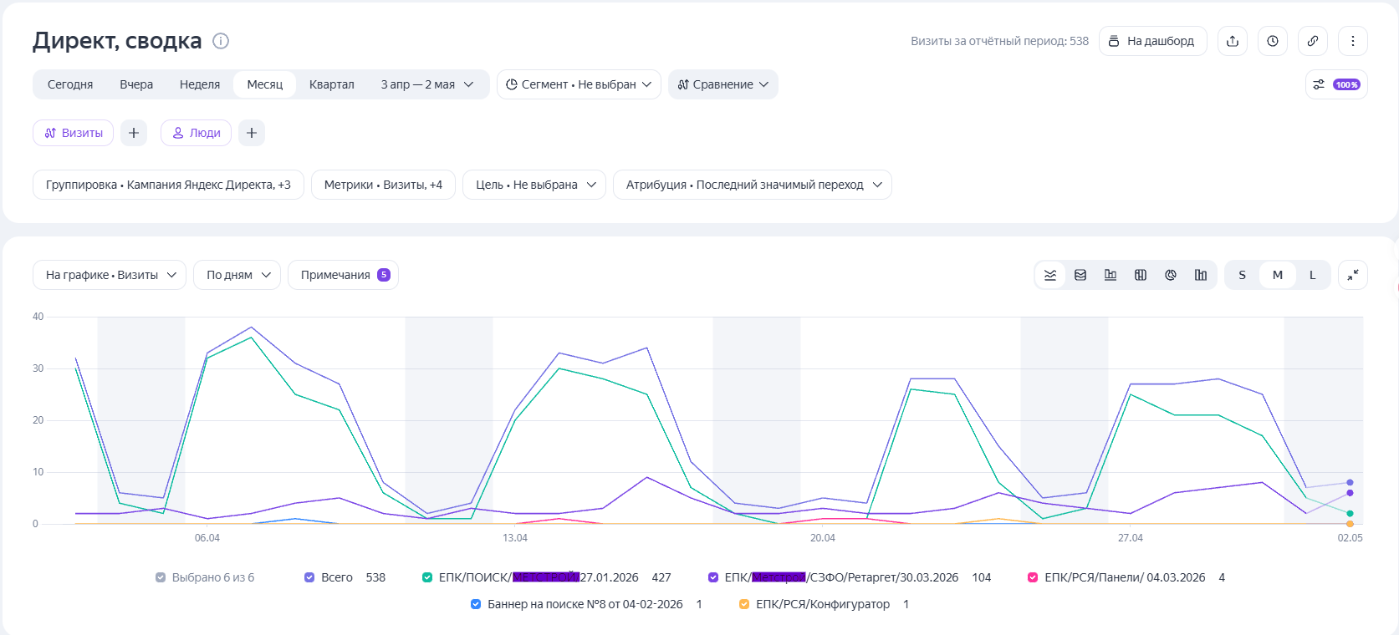The width and height of the screenshot is (1399, 635).
Task: Select the "Квартал" period tab
Action: tap(332, 84)
